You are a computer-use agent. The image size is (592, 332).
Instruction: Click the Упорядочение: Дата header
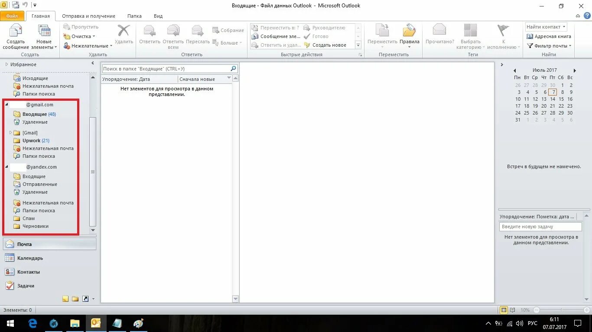140,79
